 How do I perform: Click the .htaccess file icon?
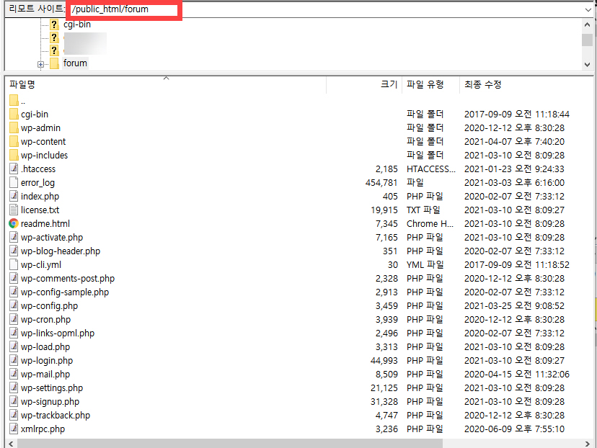(14, 169)
